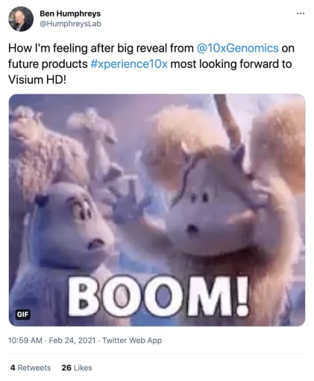Click the GIF badge on the image
The width and height of the screenshot is (314, 381).
pyautogui.click(x=22, y=315)
